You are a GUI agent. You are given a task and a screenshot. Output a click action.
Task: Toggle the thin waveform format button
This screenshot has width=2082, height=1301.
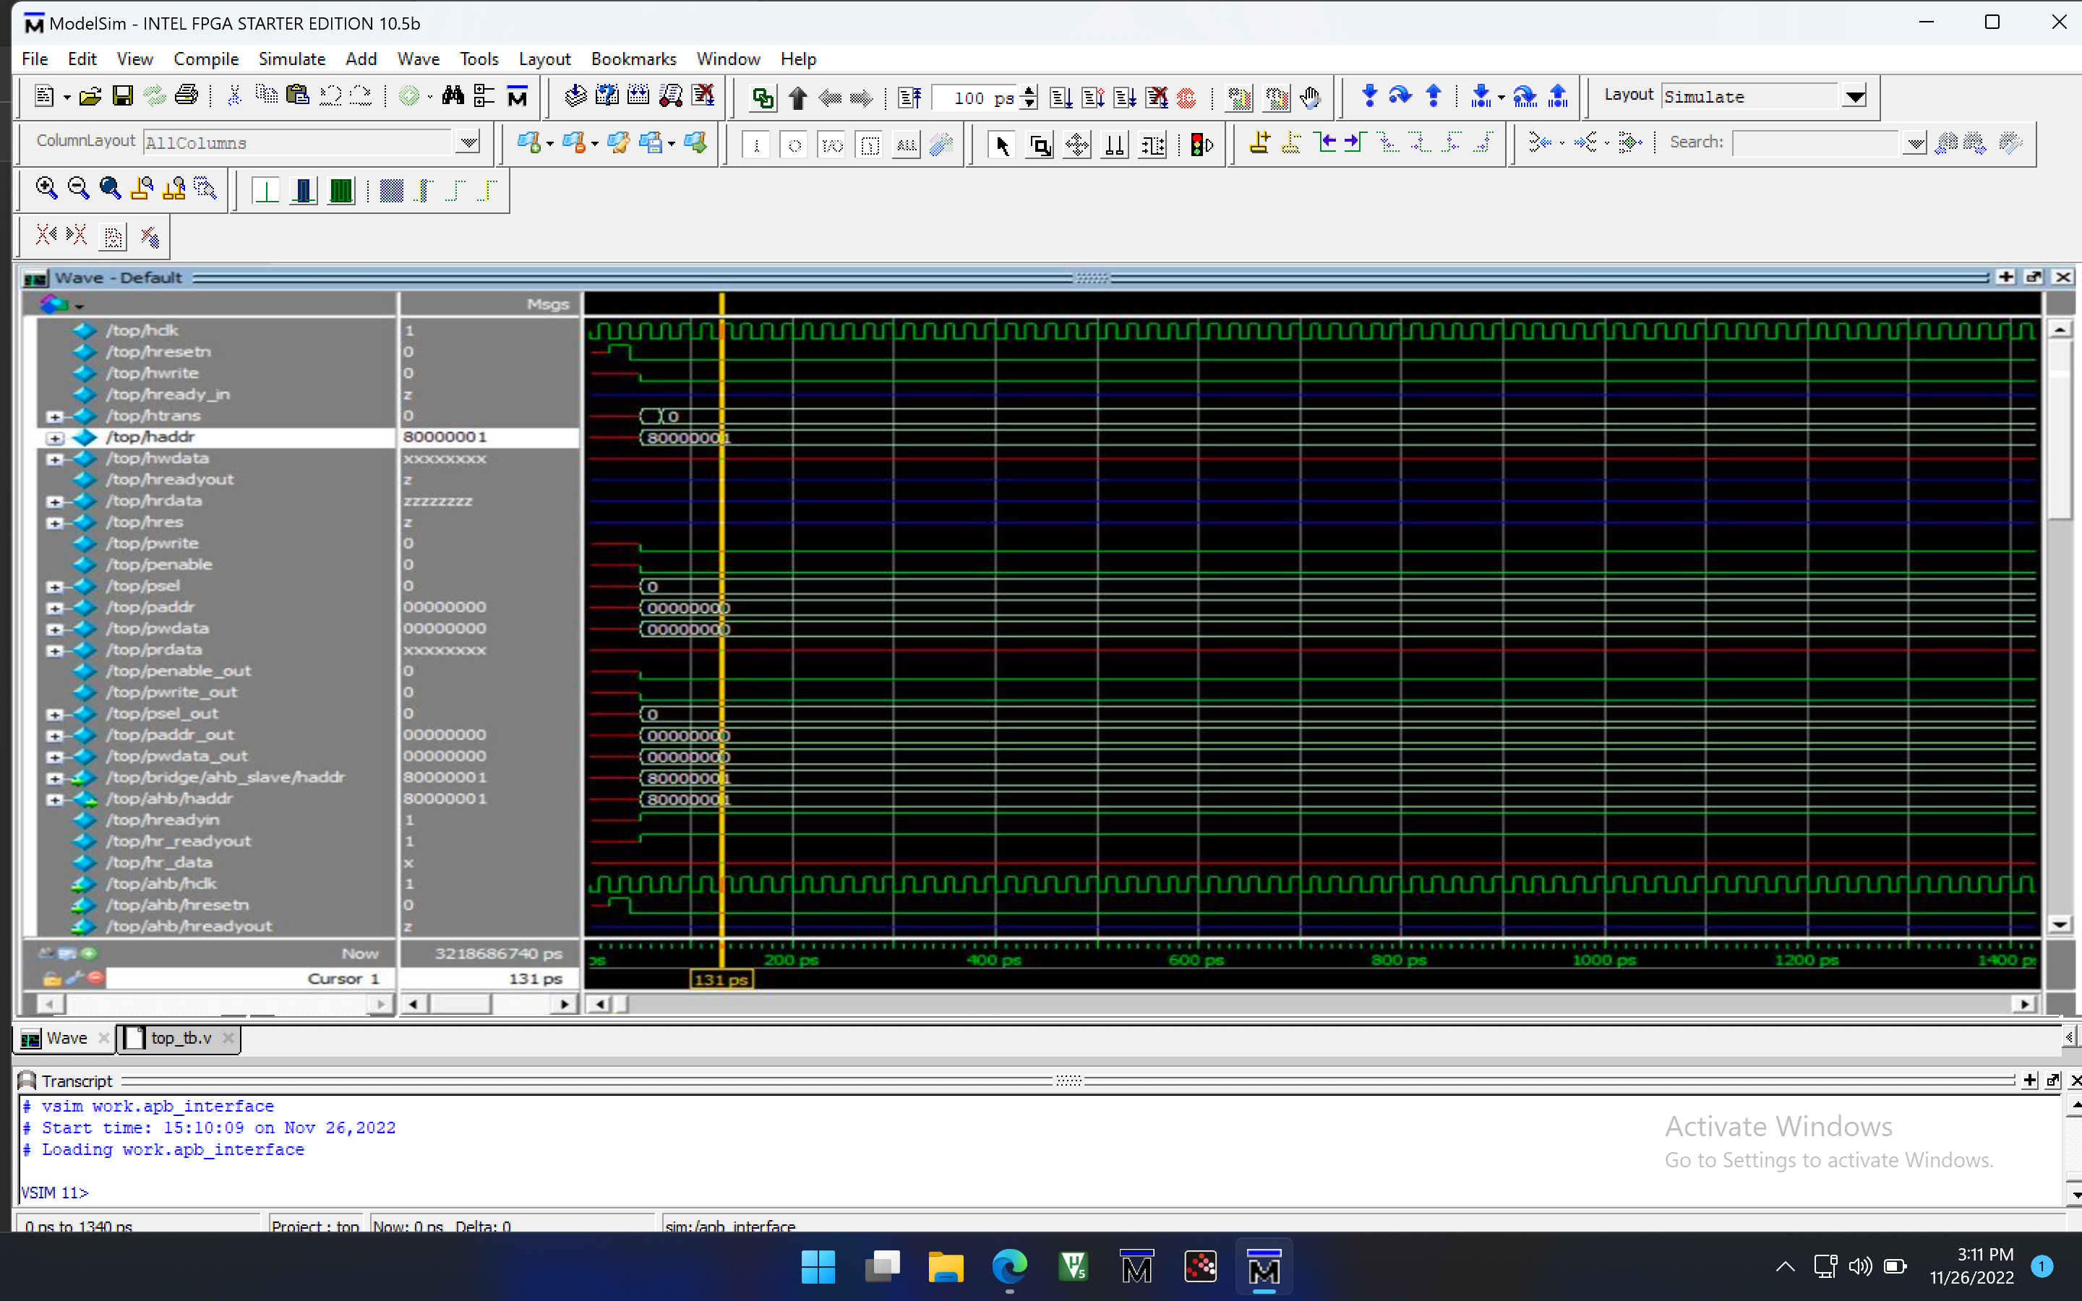click(267, 190)
